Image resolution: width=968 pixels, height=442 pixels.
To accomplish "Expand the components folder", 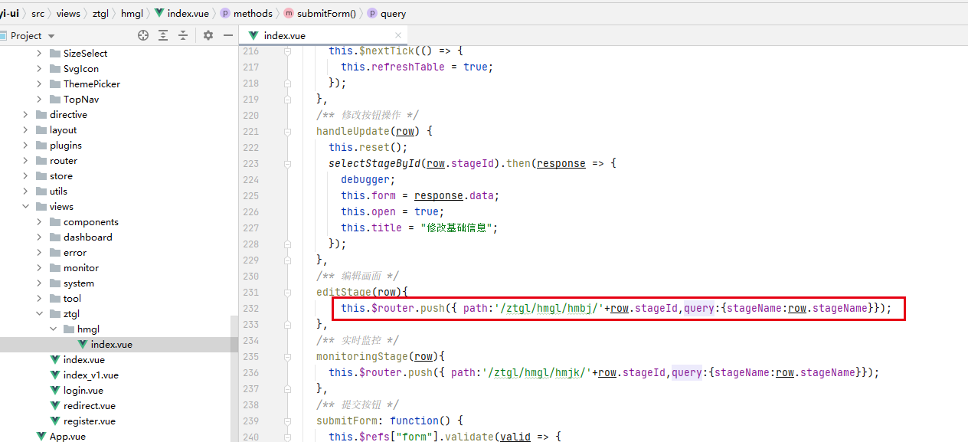I will [x=39, y=222].
